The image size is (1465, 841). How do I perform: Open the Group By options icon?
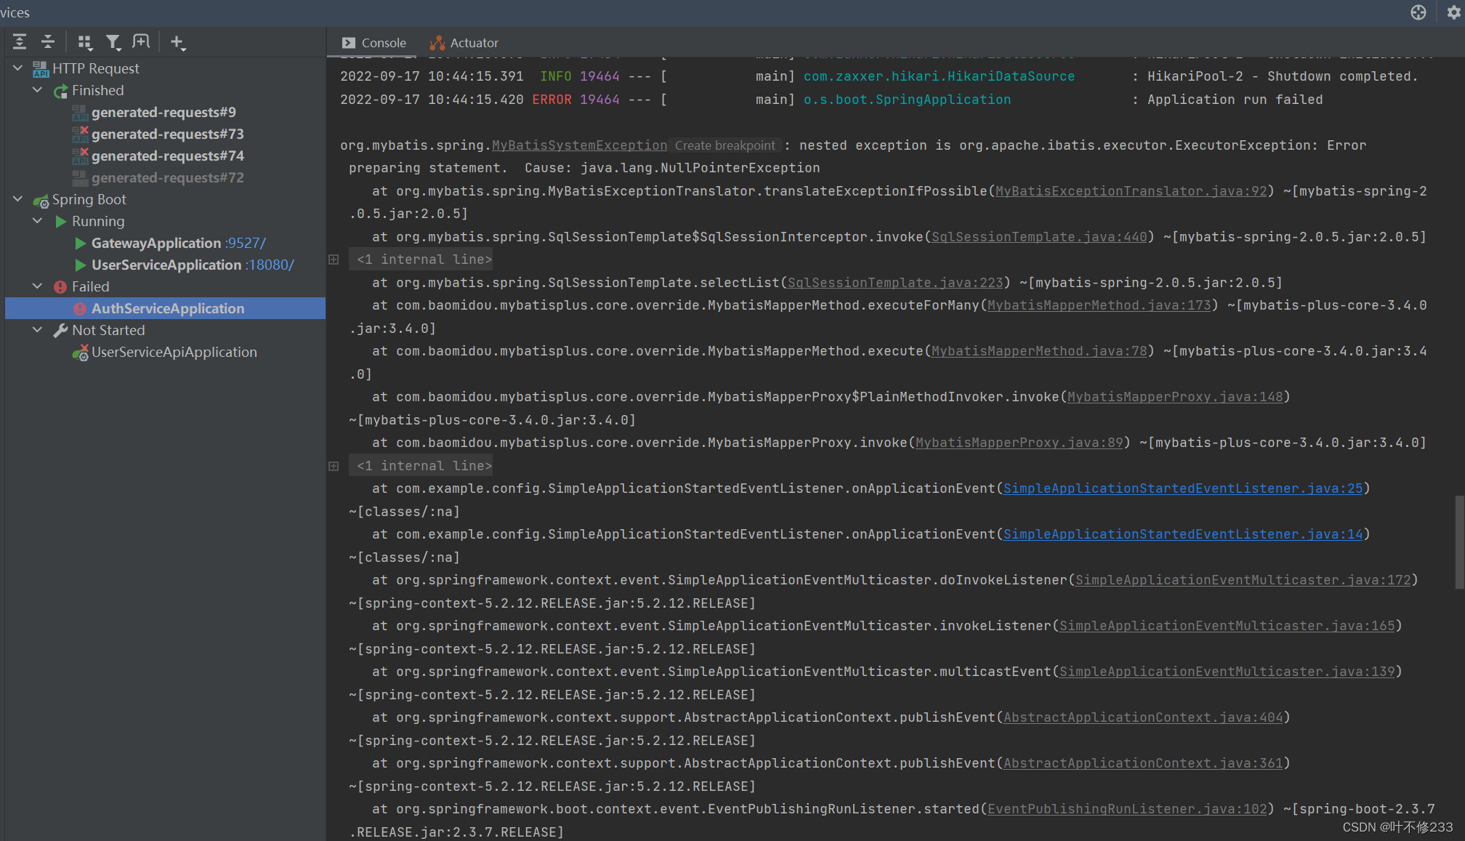pos(85,41)
